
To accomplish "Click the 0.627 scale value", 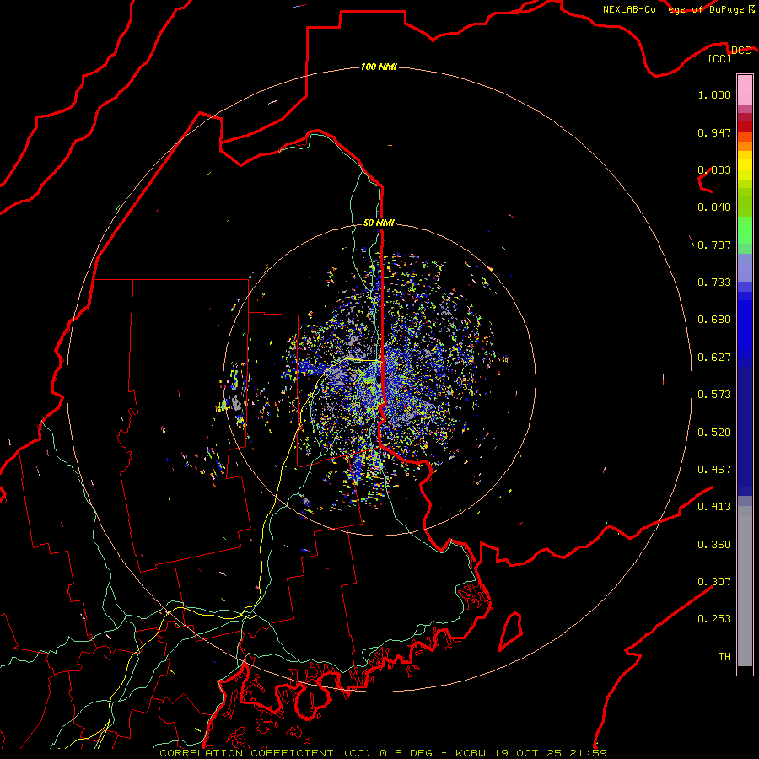I will (714, 358).
